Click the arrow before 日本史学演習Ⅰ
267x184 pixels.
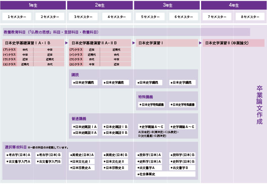point(133,43)
